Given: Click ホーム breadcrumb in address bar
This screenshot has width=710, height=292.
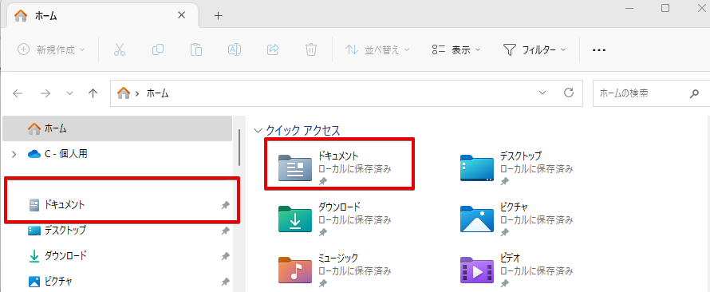Looking at the screenshot, I should click(x=158, y=93).
